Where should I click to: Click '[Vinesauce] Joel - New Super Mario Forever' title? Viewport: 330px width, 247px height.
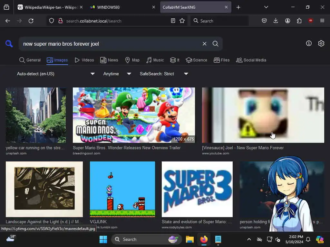[243, 148]
